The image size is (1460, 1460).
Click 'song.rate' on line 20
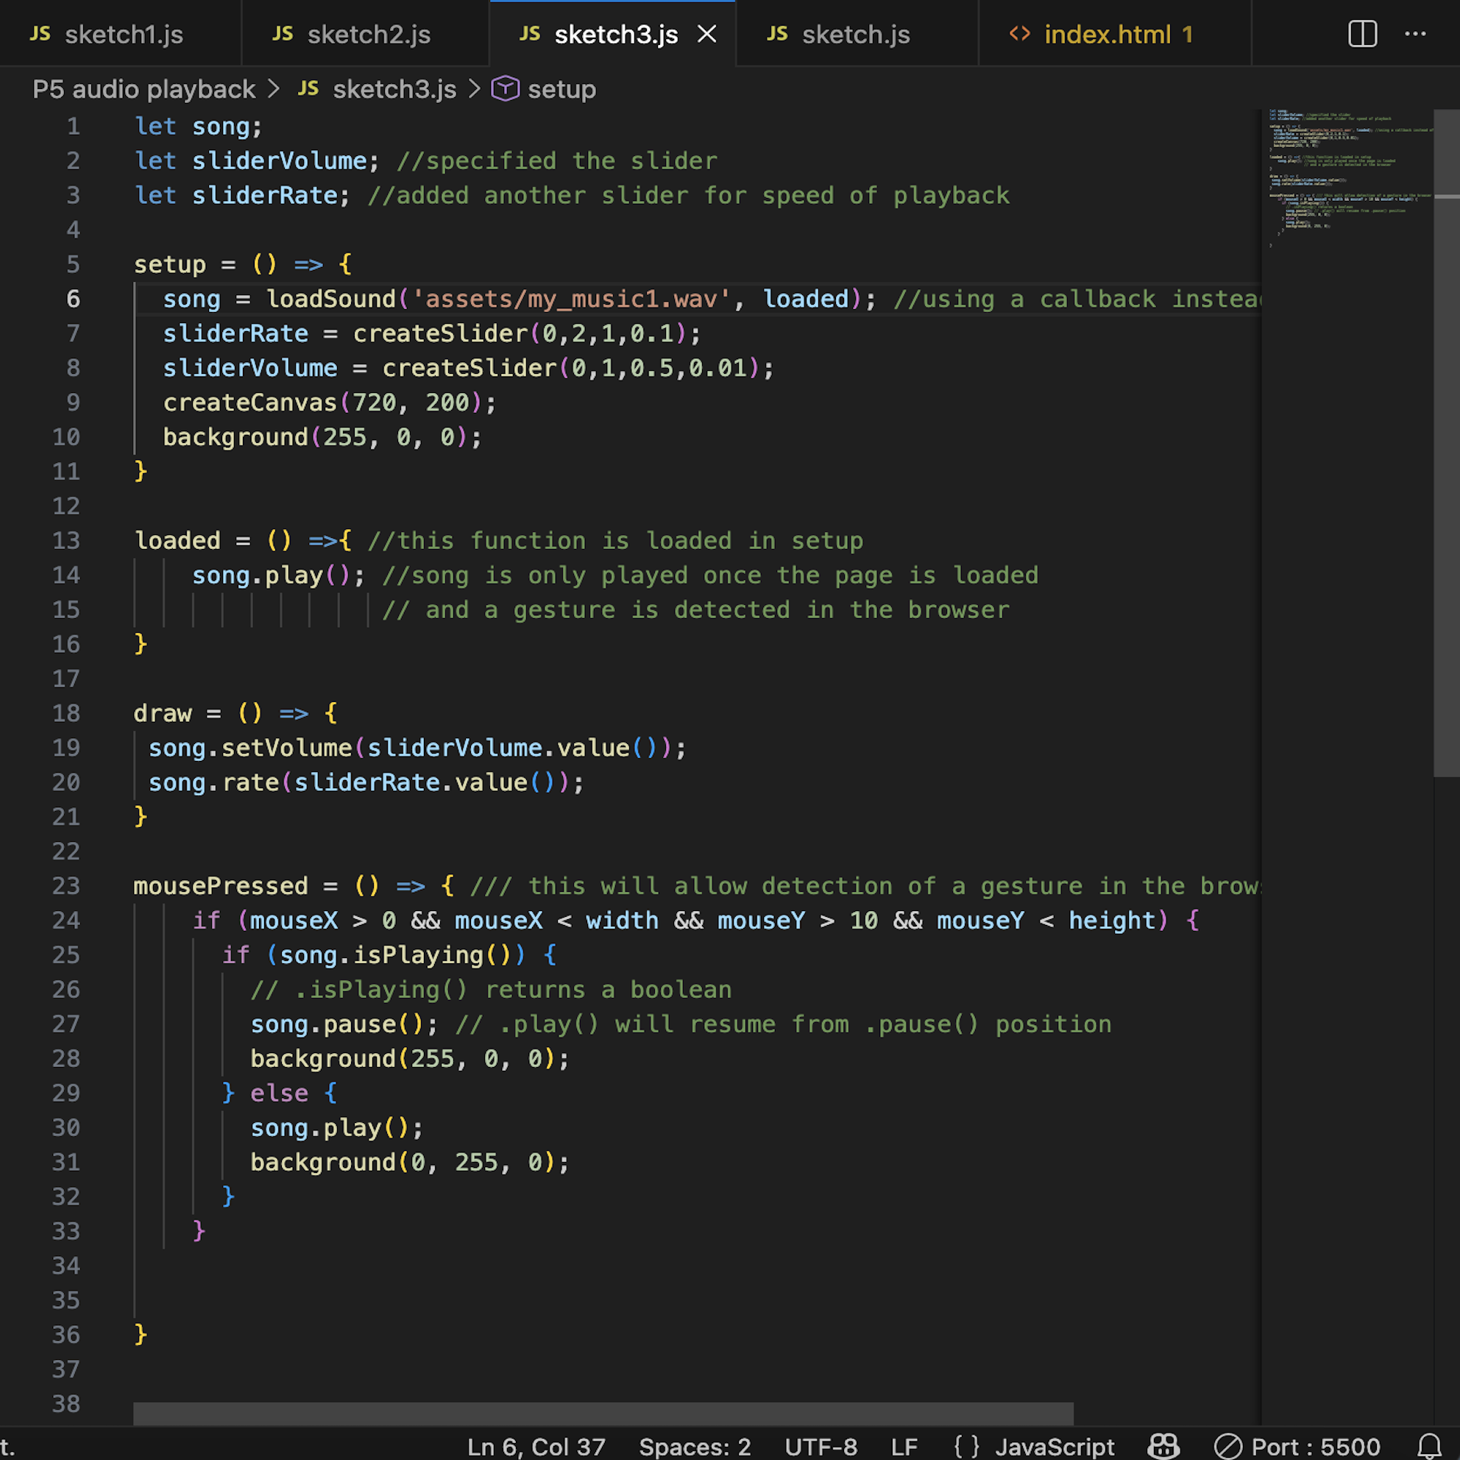214,783
